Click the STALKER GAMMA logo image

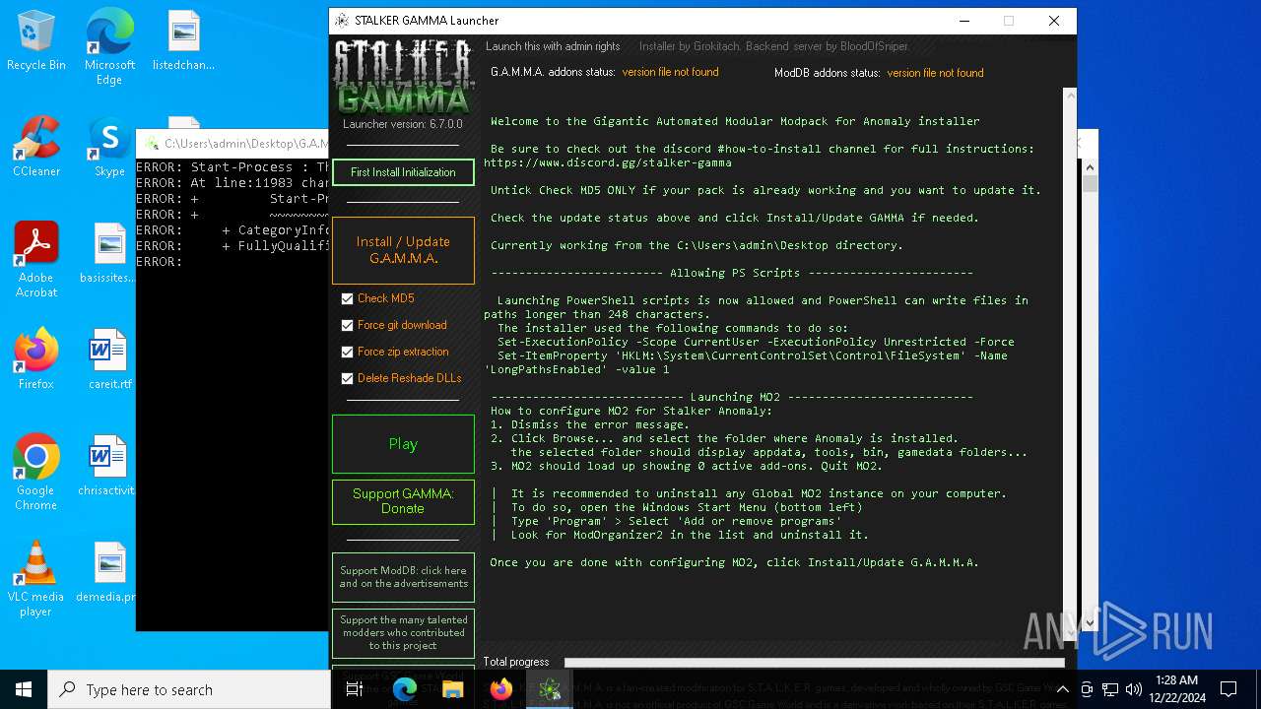(x=403, y=76)
